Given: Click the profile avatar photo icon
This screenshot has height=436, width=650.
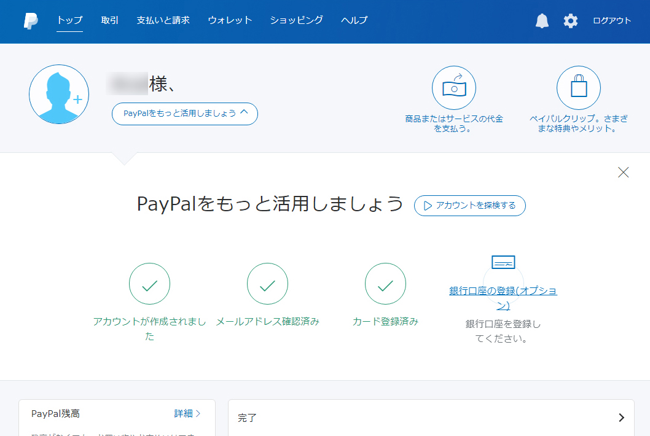Looking at the screenshot, I should click(59, 94).
